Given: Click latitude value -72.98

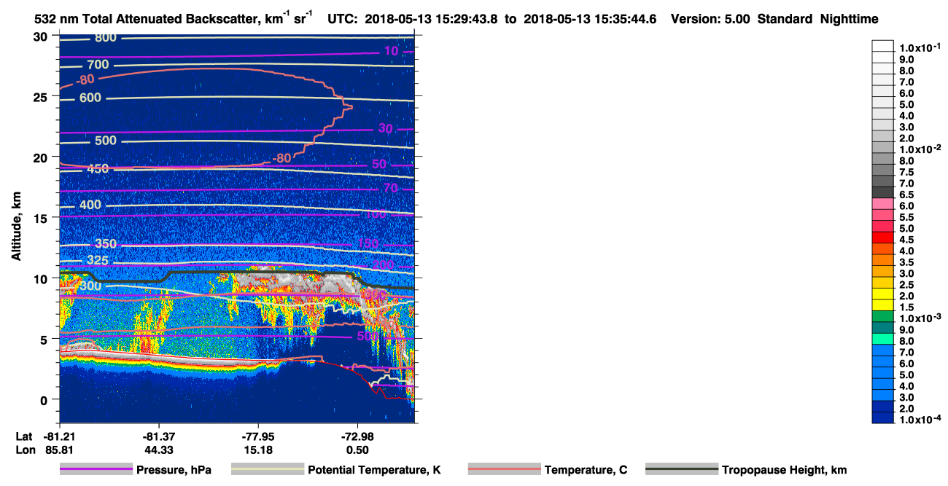Looking at the screenshot, I should 358,436.
